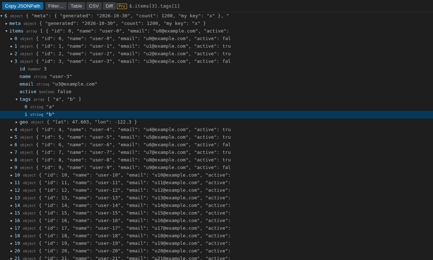
Task: Click the Copy JSONPath button
Action: point(23,6)
